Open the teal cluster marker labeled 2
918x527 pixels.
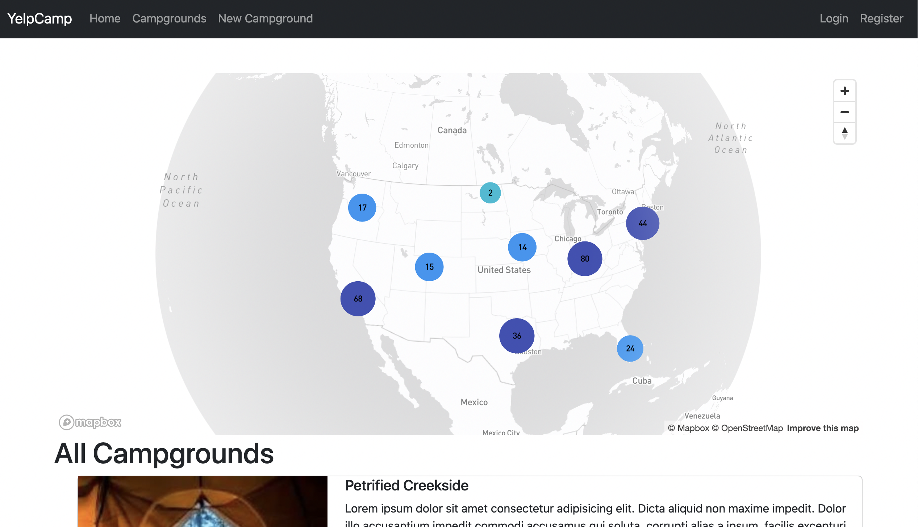click(x=490, y=193)
